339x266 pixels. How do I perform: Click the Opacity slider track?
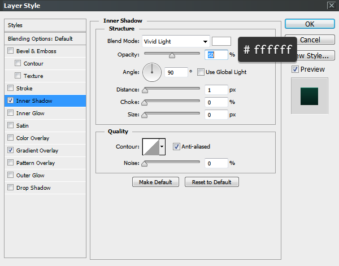point(172,54)
